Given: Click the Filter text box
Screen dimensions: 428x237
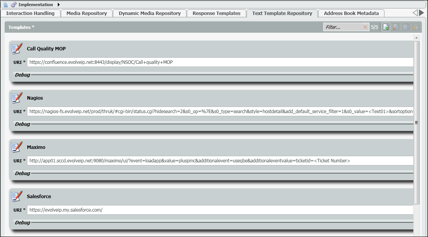Looking at the screenshot, I should tap(343, 27).
